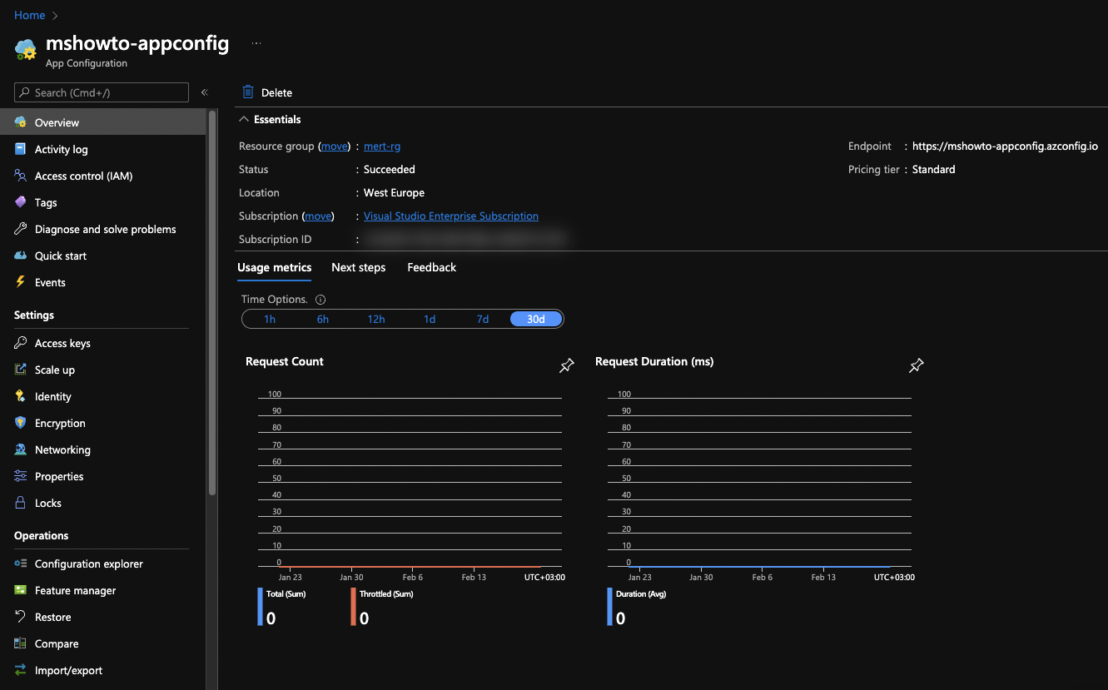The width and height of the screenshot is (1108, 690).
Task: Open the Activity log menu item
Action: point(102,149)
